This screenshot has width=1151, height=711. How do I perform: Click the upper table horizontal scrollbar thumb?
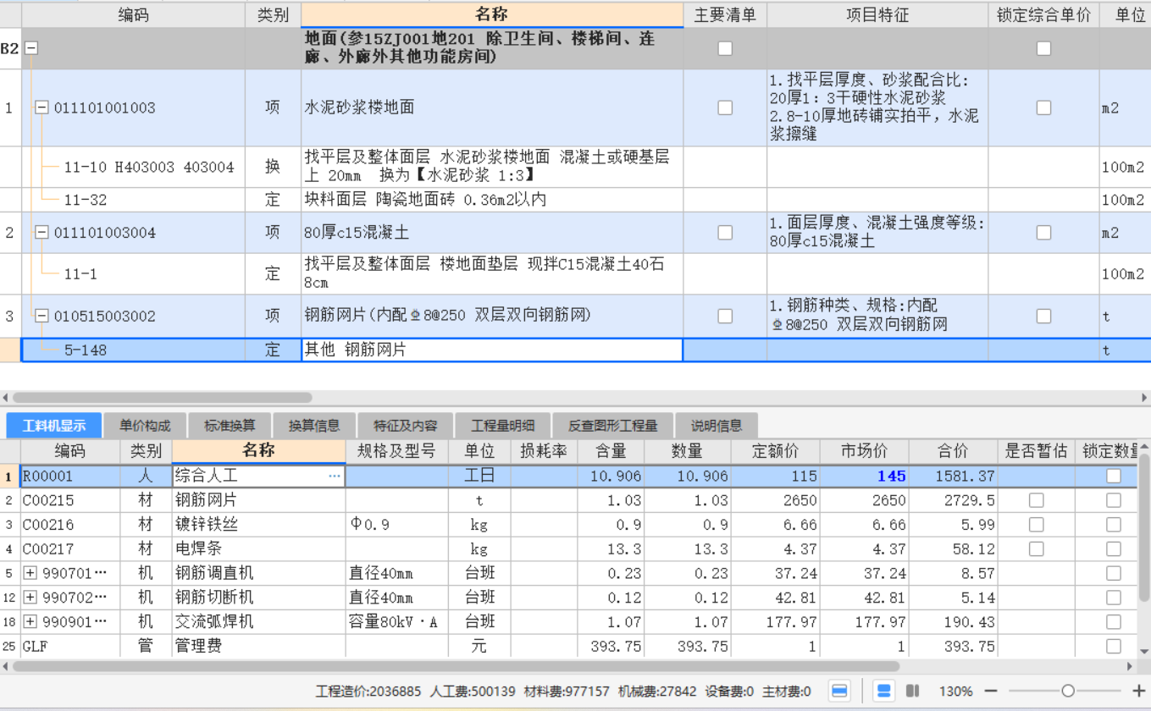pos(162,397)
